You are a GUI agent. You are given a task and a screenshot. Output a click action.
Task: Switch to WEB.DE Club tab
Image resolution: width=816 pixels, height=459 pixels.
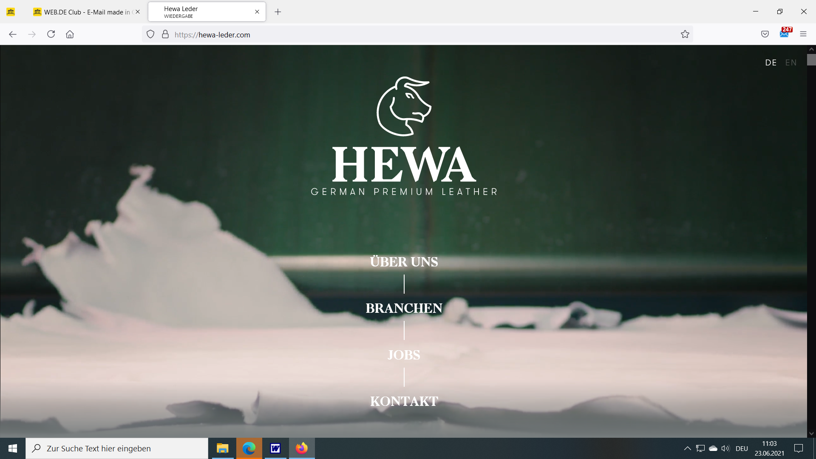coord(85,12)
